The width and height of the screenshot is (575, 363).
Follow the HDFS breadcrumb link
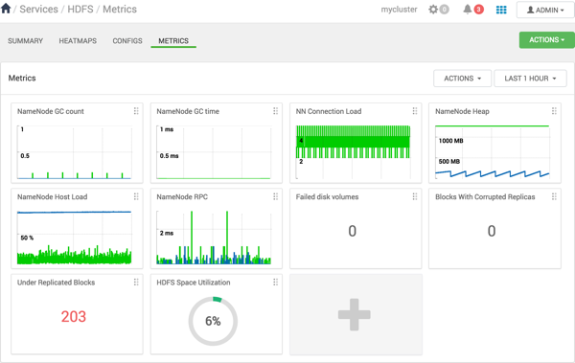pyautogui.click(x=80, y=10)
